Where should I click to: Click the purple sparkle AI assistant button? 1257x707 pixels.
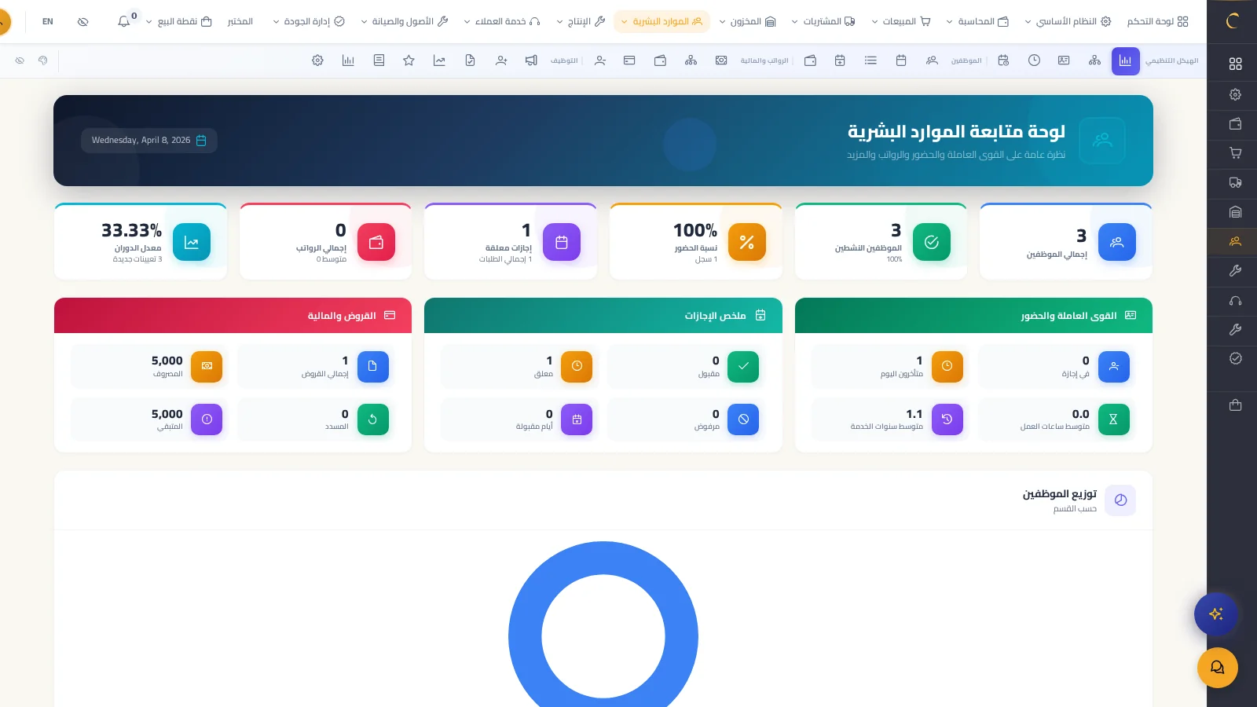[1216, 614]
